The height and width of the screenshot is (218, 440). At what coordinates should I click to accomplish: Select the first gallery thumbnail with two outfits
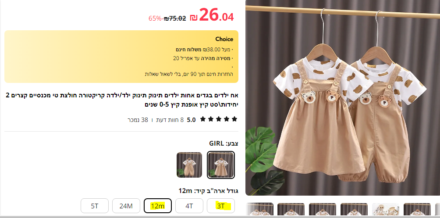259,209
